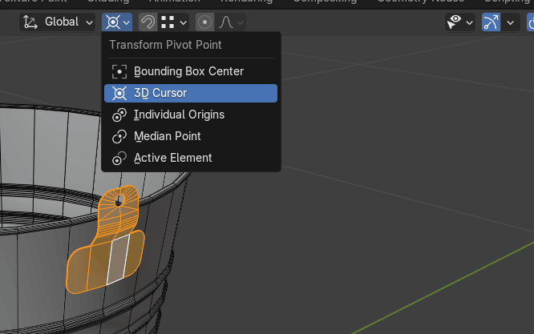Choose Bounding Box Center pivot option

tap(189, 71)
